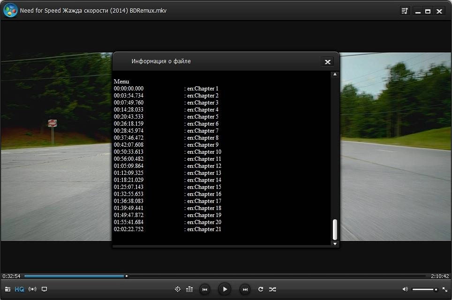Minimize the player window
The height and width of the screenshot is (300, 452).
click(418, 11)
